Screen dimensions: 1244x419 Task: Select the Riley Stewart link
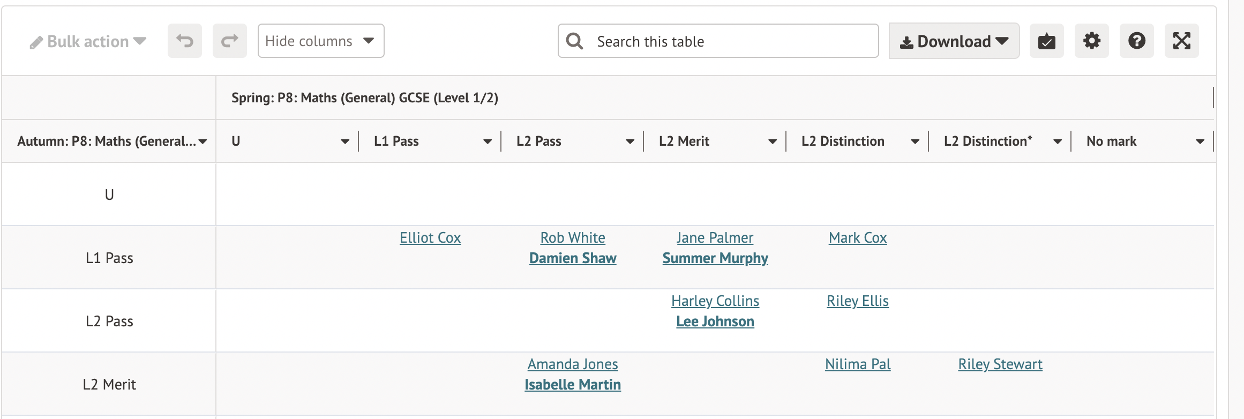click(x=1000, y=364)
